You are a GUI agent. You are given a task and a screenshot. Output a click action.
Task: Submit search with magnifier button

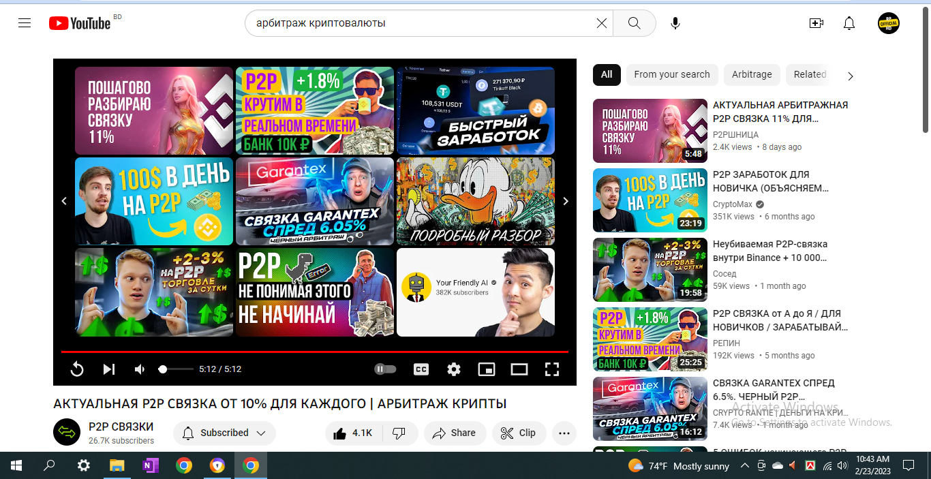point(634,23)
